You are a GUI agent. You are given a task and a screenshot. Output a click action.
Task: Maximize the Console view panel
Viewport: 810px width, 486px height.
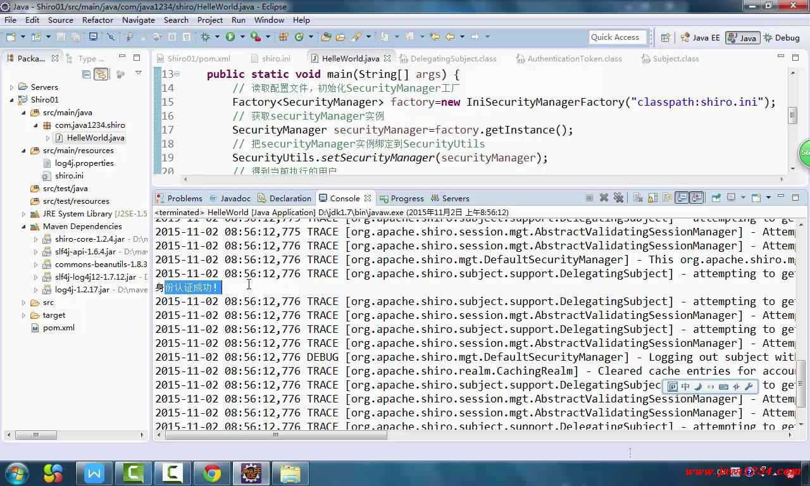(x=795, y=197)
